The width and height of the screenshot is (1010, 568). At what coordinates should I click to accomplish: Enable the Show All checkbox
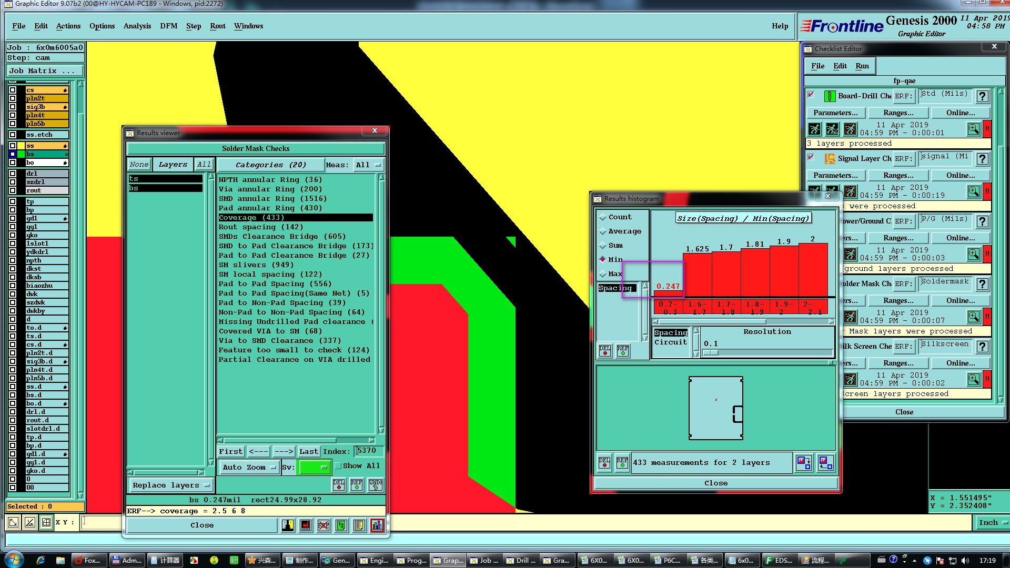click(338, 466)
